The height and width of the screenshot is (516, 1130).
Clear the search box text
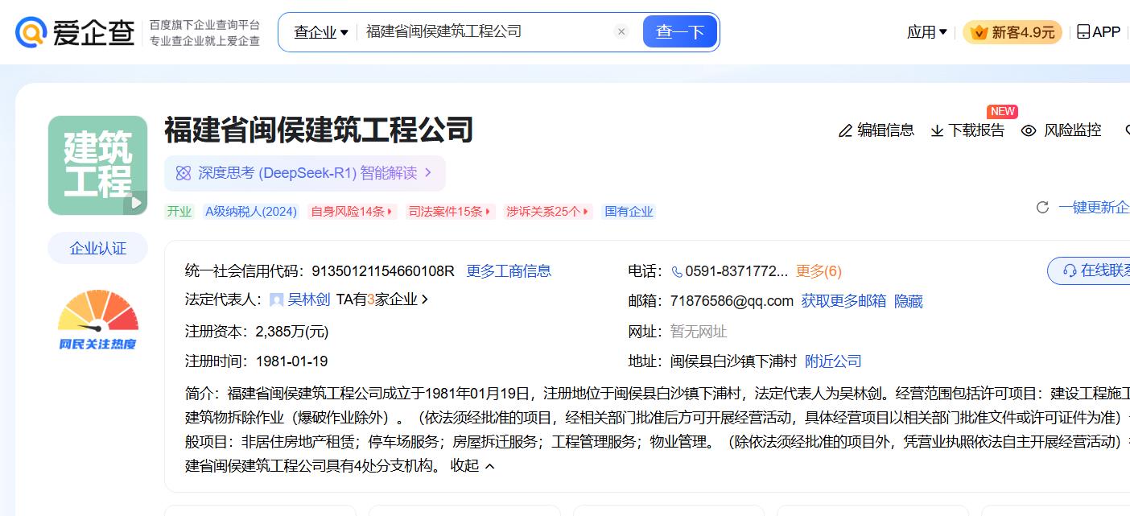(621, 31)
